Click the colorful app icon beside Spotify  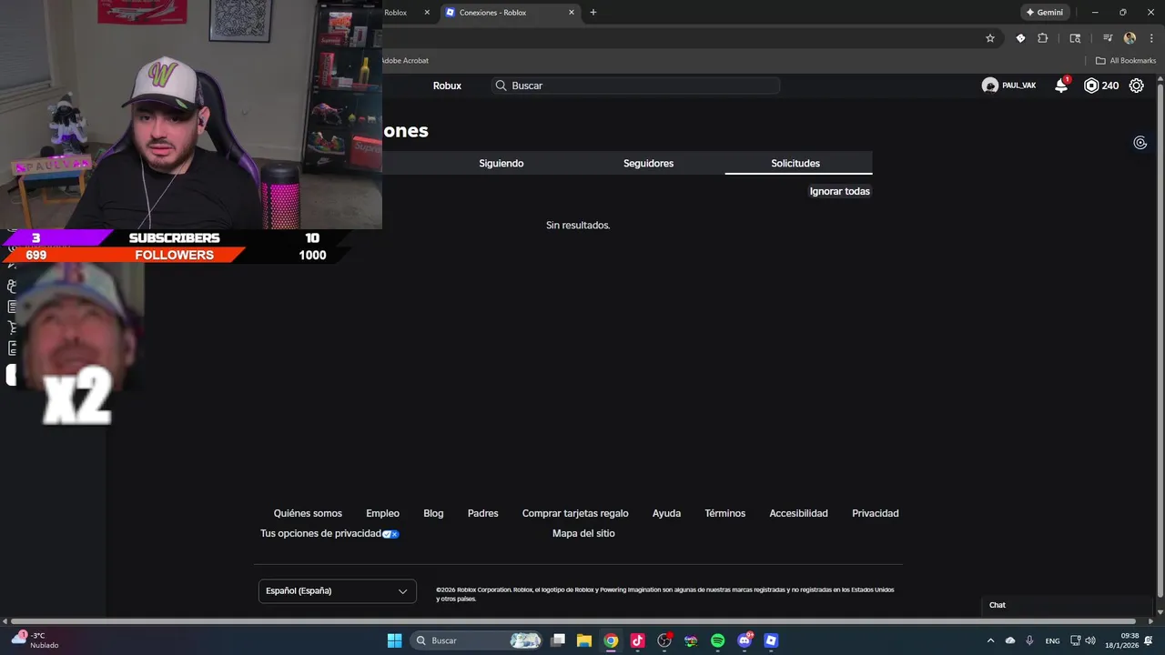coord(691,640)
